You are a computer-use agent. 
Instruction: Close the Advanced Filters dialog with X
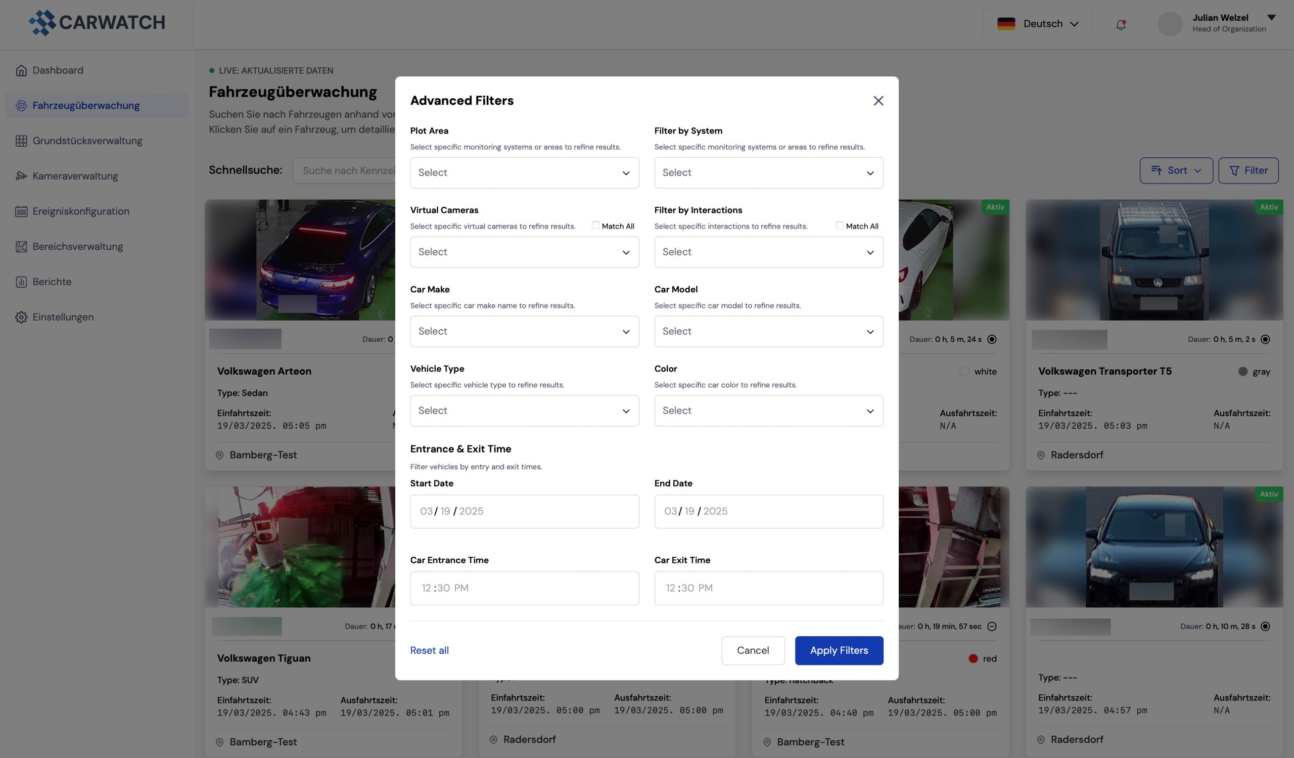coord(878,101)
